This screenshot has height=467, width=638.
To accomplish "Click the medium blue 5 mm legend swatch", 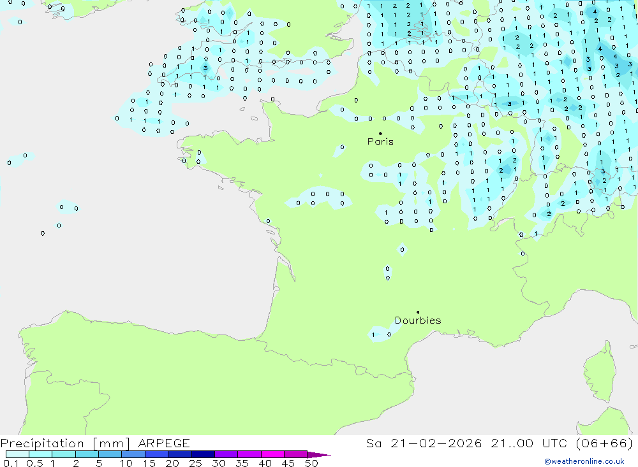I will click(110, 454).
